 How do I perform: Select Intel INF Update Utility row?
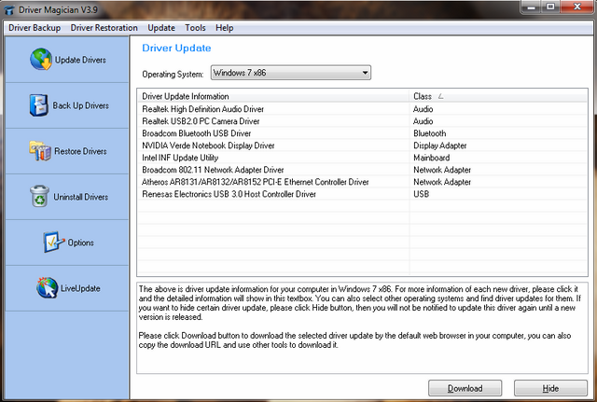(x=362, y=158)
